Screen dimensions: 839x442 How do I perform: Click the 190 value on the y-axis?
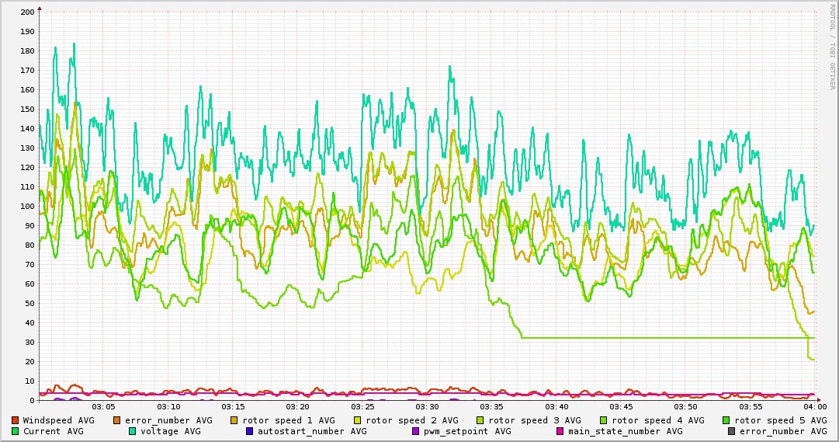pos(27,32)
